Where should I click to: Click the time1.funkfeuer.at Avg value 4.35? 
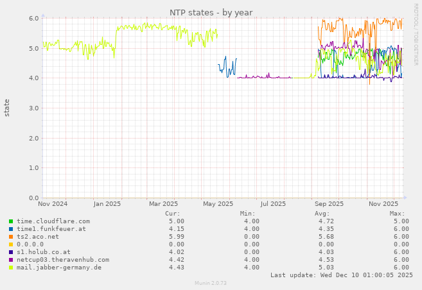click(x=326, y=229)
